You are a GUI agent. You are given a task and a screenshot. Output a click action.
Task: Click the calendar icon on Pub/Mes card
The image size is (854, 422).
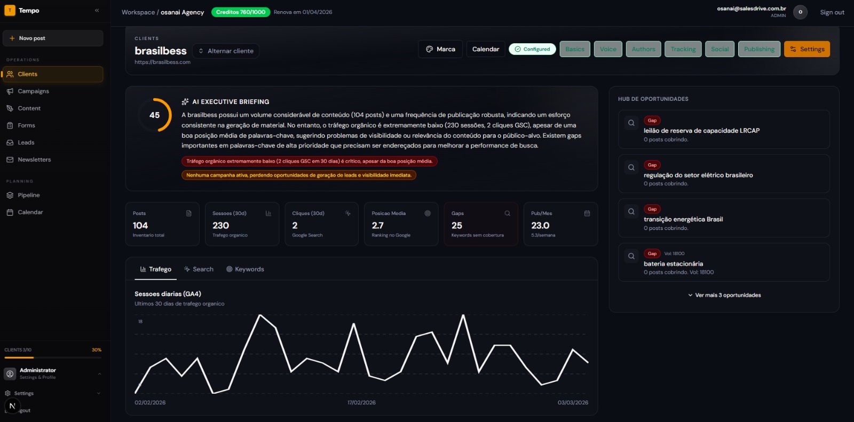point(587,213)
